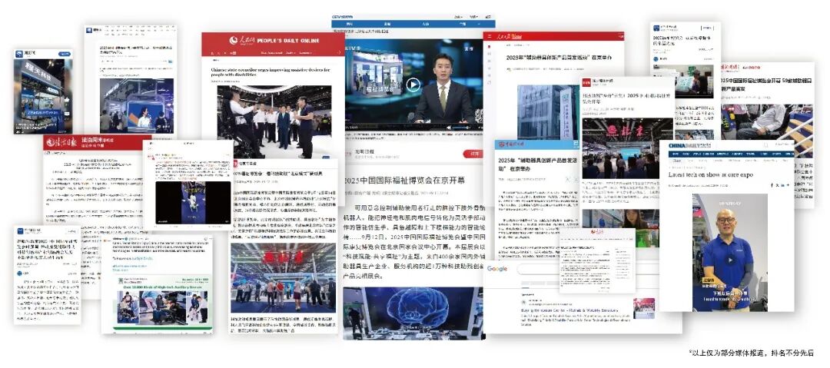The image size is (830, 368).
Task: Play the CCTV news anchor video
Action: coord(413,85)
